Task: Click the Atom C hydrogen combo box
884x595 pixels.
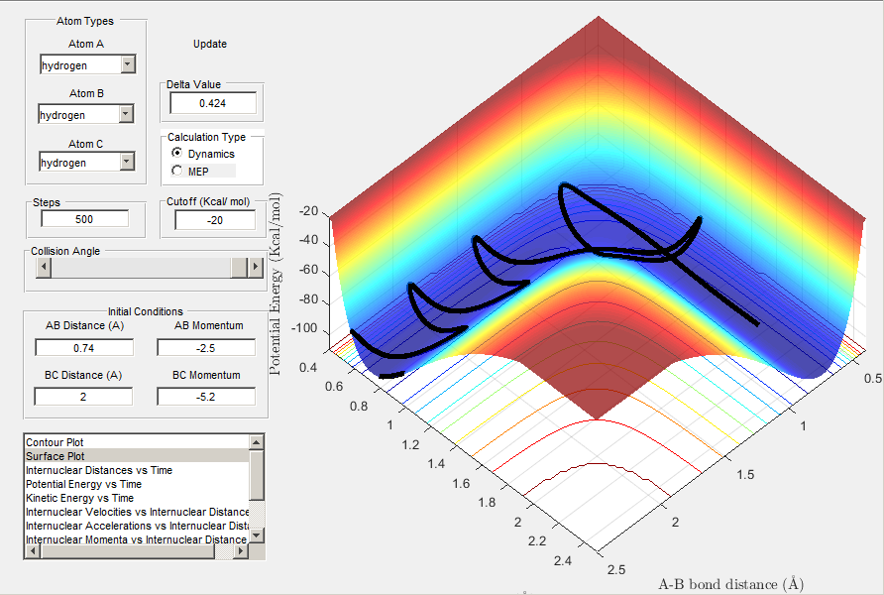Action: tap(87, 162)
